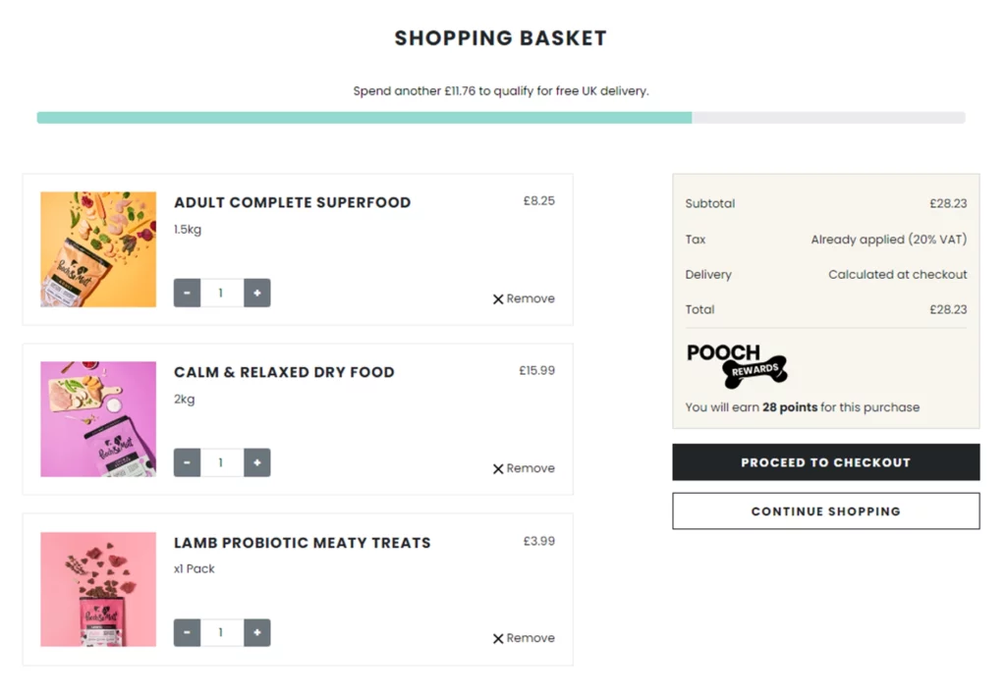
Task: Open Lamb Probiotic Meaty Treats title link
Action: tap(302, 543)
